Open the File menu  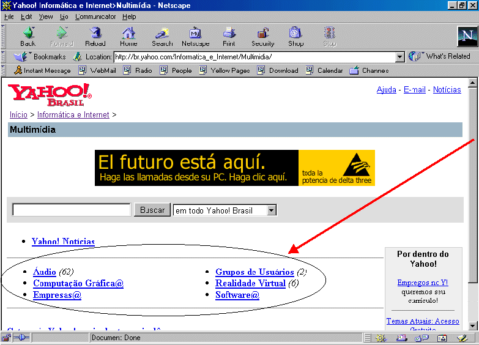pyautogui.click(x=9, y=17)
